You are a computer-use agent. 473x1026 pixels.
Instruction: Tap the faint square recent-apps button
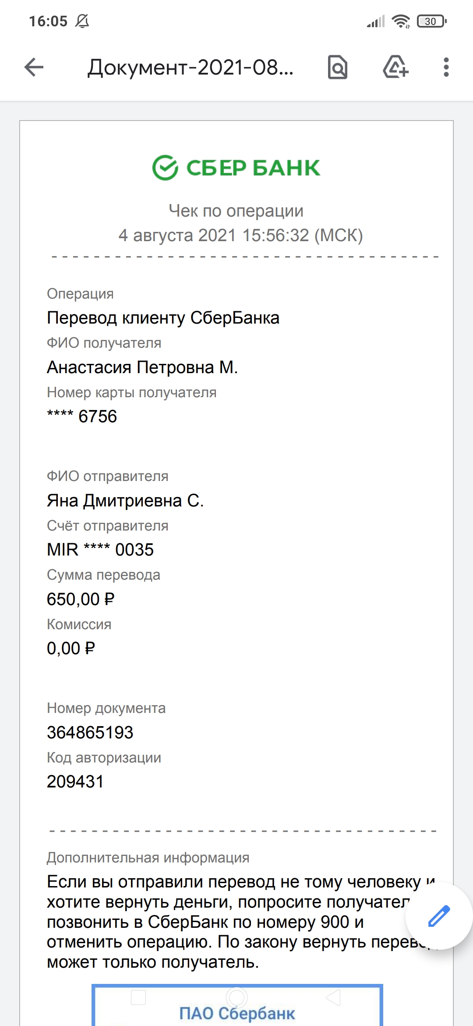138,997
